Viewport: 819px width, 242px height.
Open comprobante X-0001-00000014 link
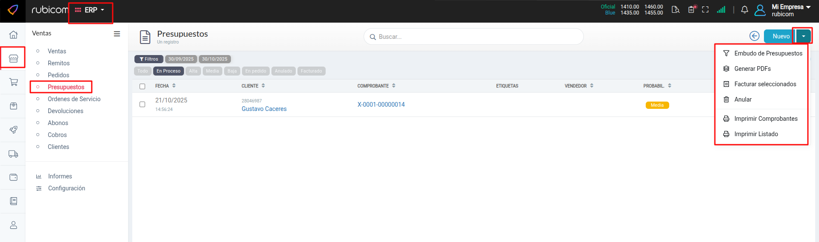(381, 105)
